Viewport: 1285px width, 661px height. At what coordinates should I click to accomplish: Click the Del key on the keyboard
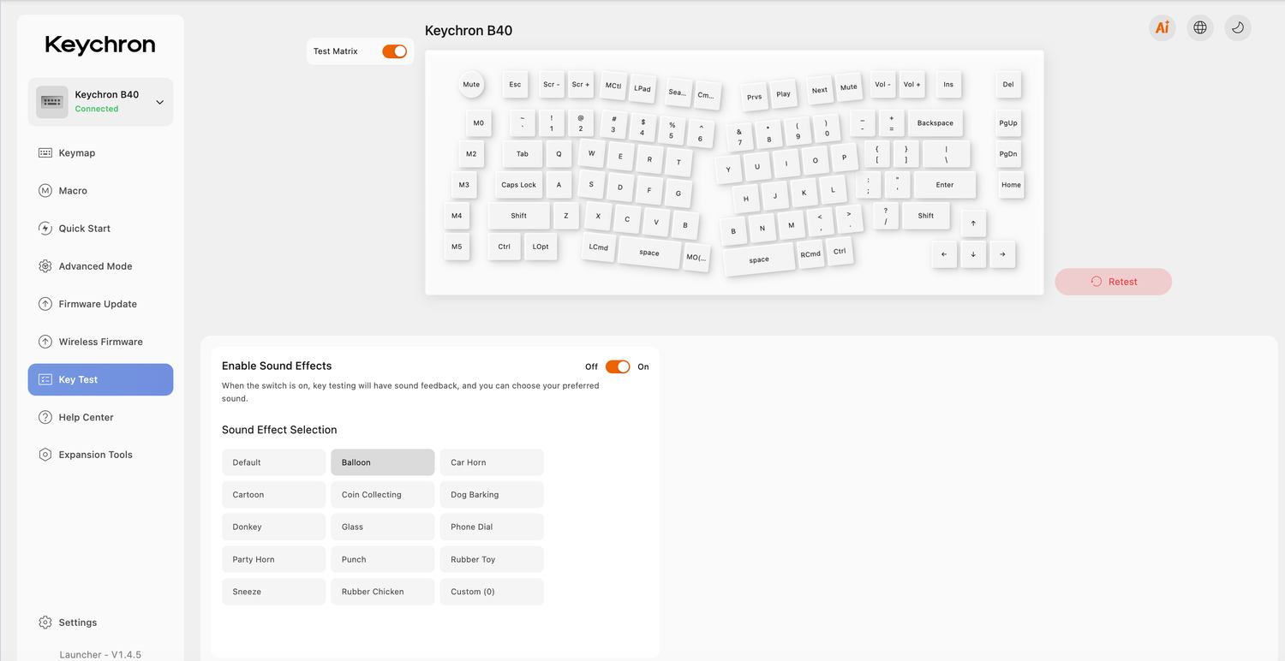point(1008,85)
